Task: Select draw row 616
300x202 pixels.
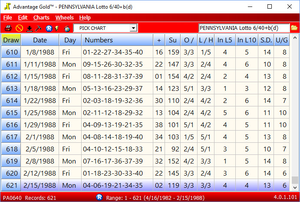Action: [145, 125]
